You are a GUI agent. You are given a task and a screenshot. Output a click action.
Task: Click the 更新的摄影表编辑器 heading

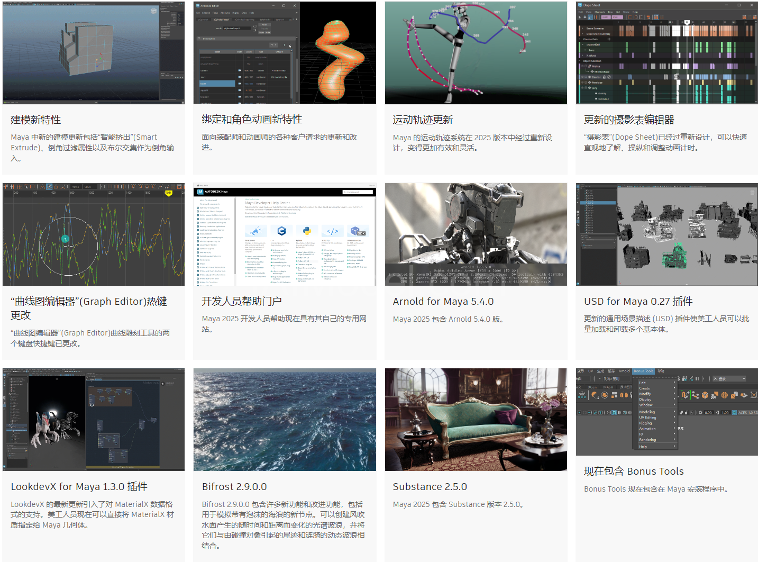point(629,120)
